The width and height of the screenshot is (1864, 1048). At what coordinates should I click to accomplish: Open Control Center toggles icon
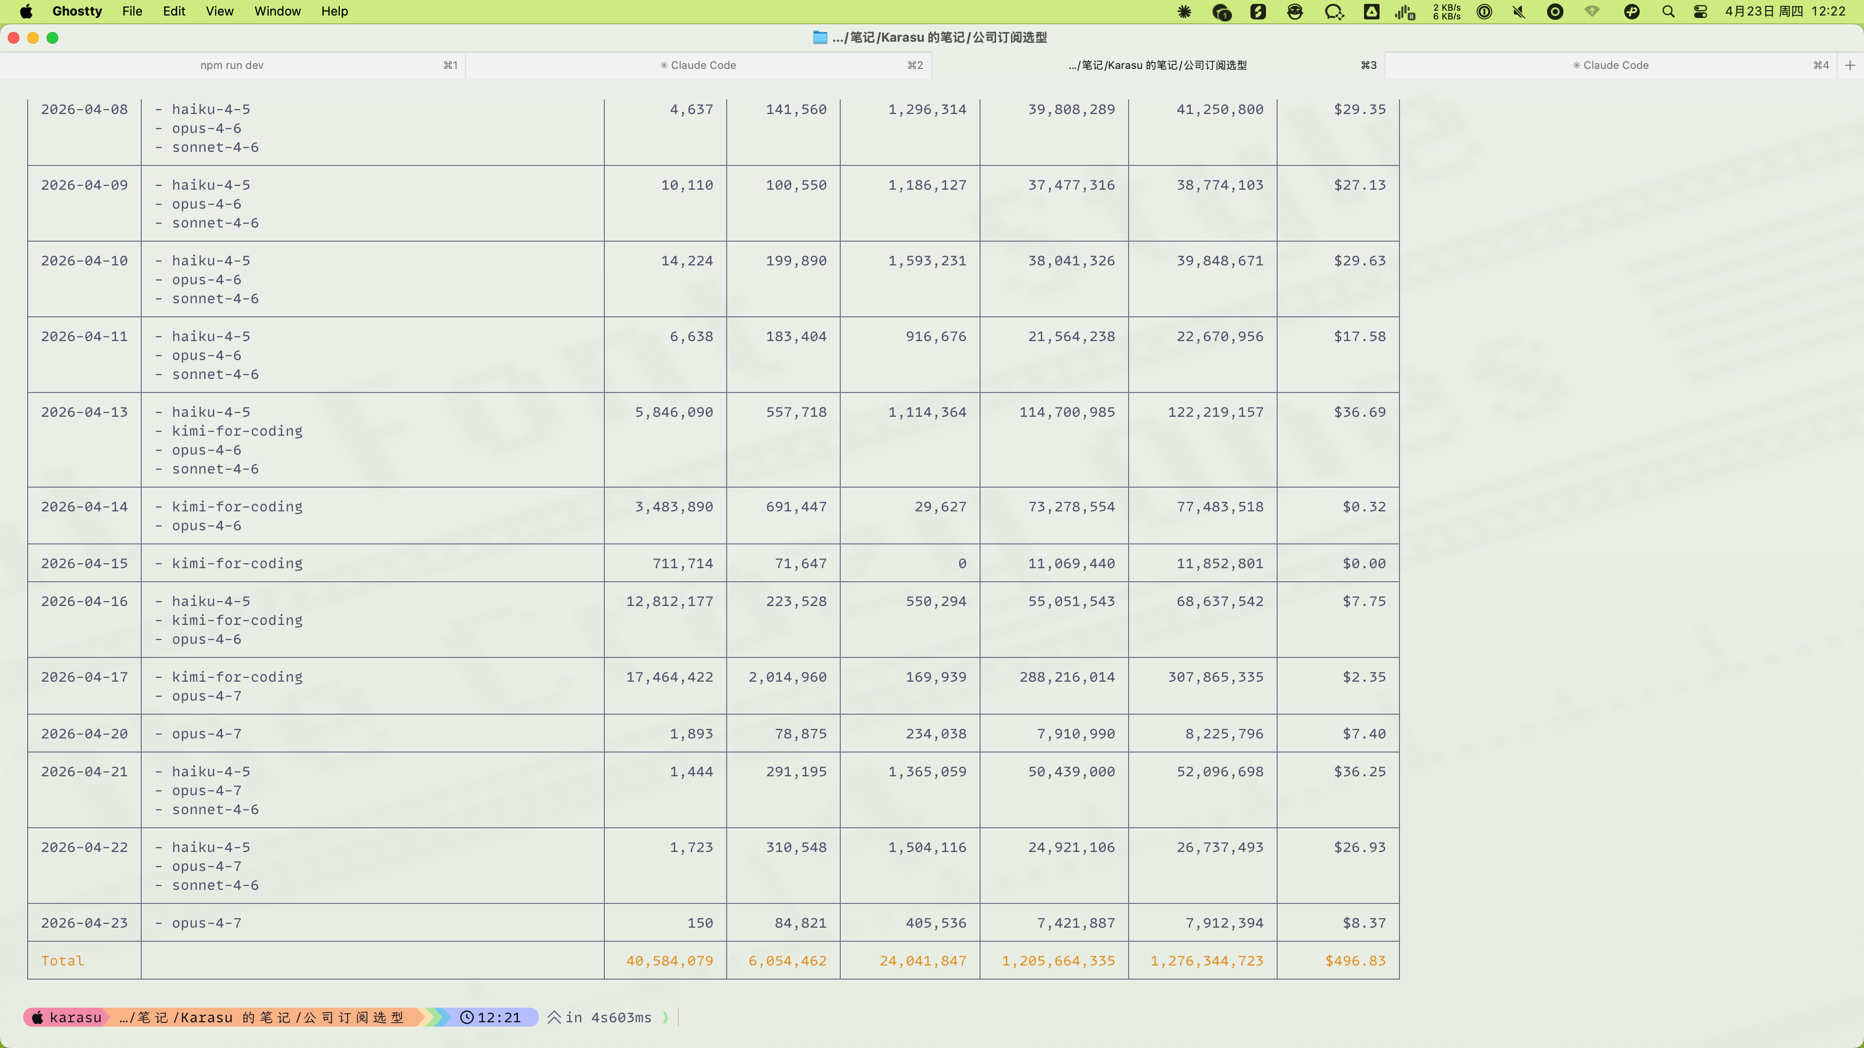1700,12
